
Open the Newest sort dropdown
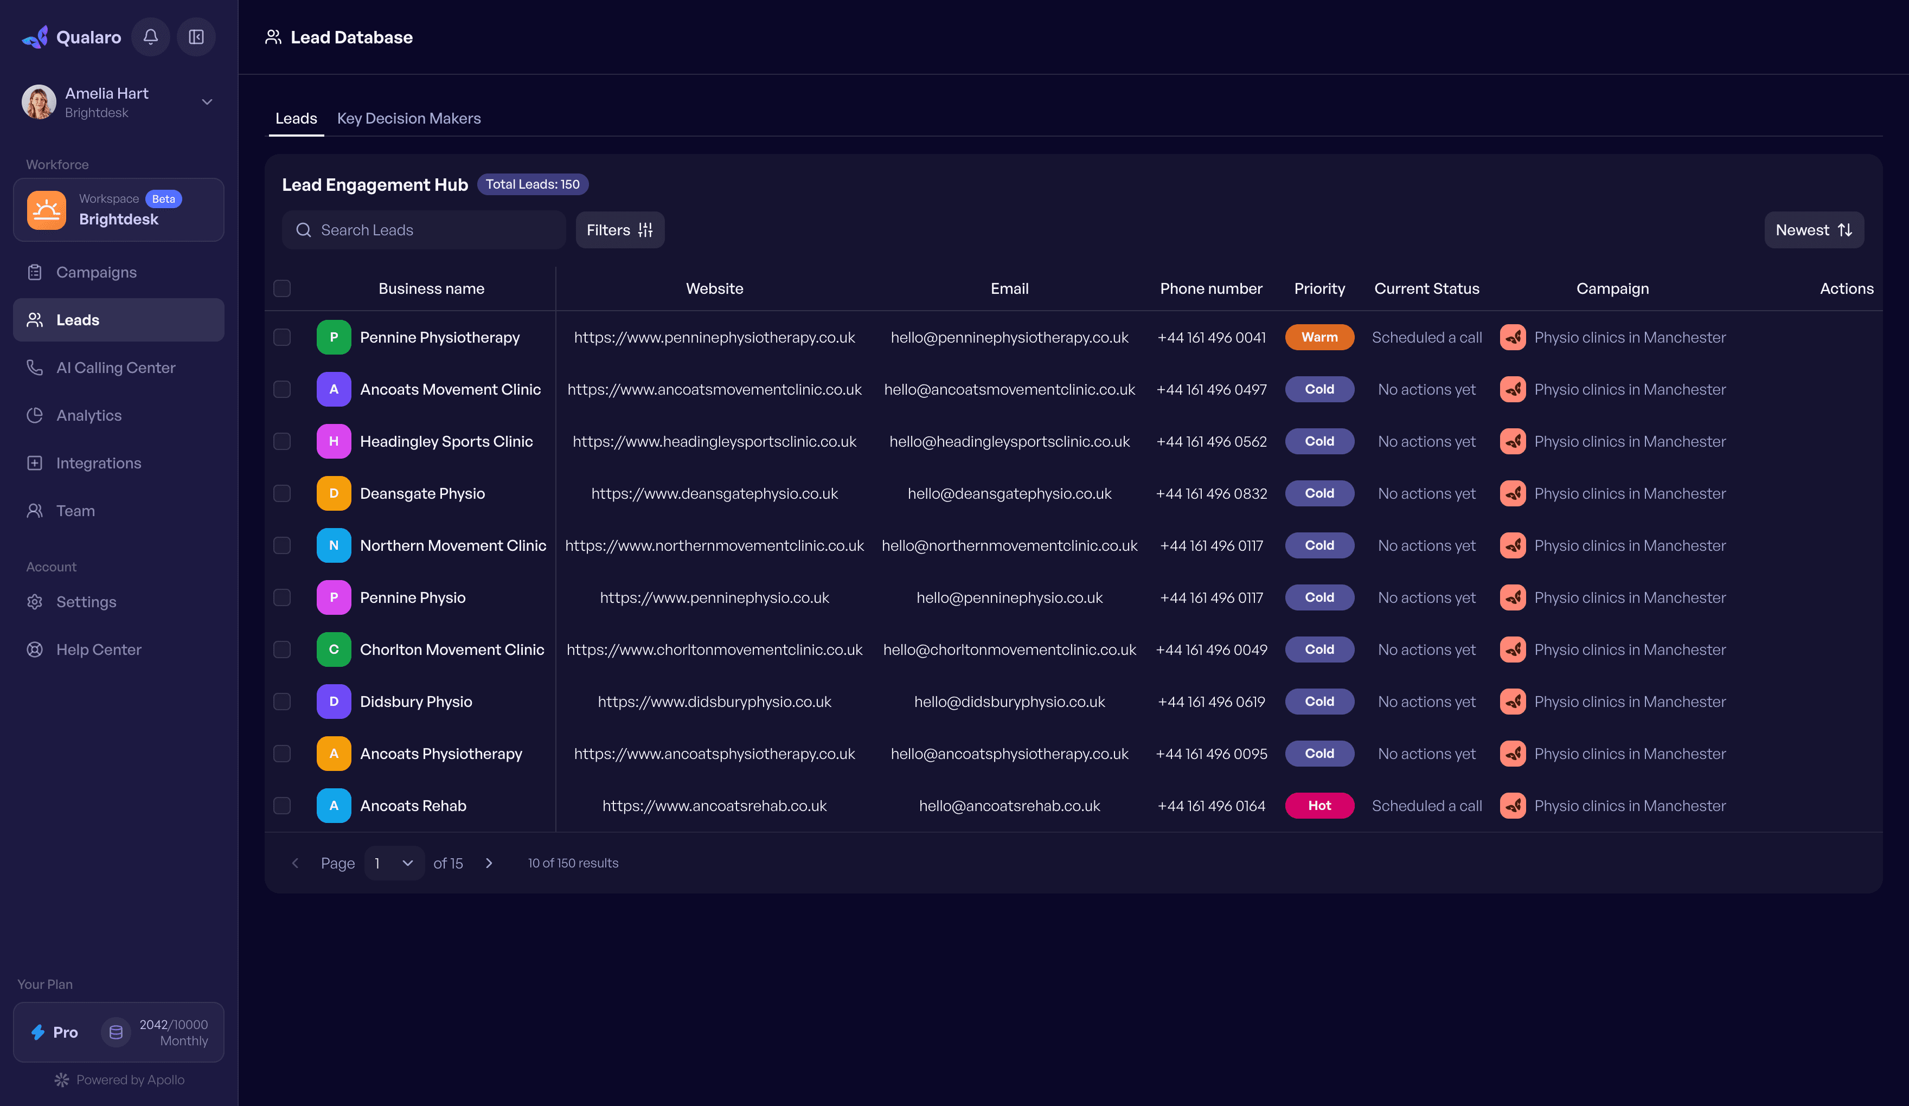pyautogui.click(x=1814, y=230)
